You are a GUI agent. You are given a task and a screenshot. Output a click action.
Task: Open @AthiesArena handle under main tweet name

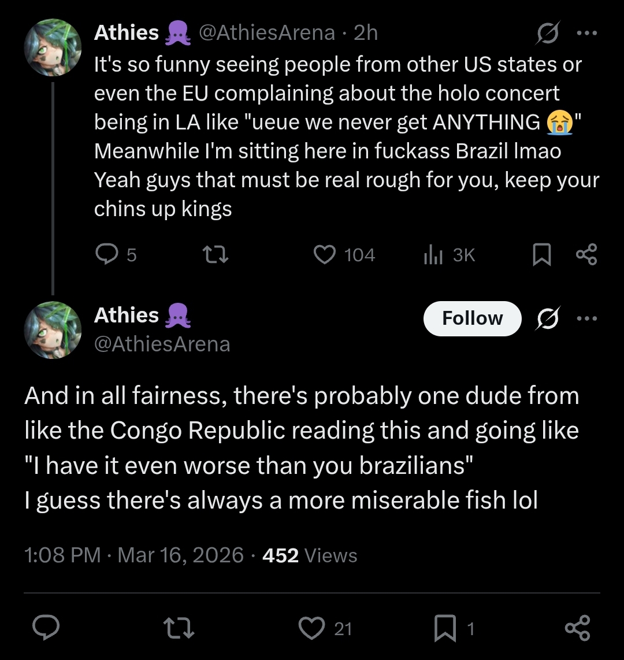(x=162, y=344)
